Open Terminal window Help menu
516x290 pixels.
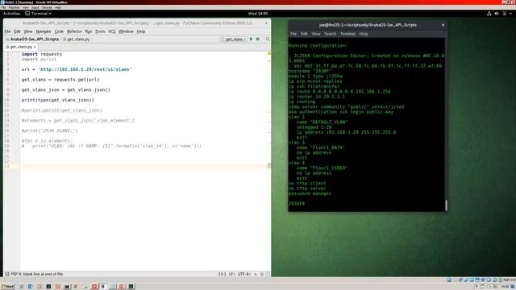click(364, 34)
